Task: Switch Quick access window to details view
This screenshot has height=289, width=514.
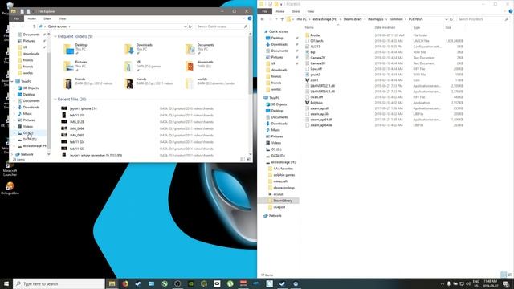Action: [243, 159]
